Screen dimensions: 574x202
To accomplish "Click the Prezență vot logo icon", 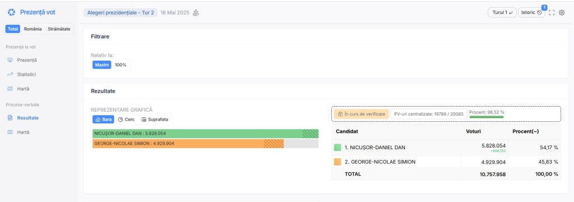I will pos(11,12).
